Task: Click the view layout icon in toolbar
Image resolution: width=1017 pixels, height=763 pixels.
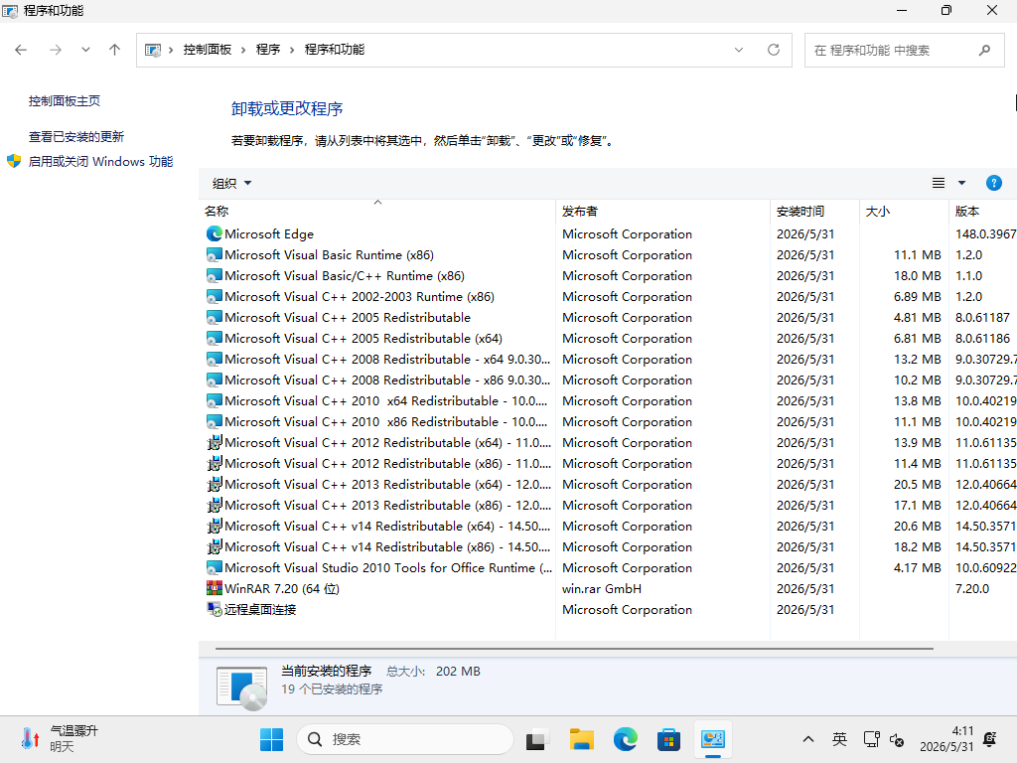Action: [938, 183]
